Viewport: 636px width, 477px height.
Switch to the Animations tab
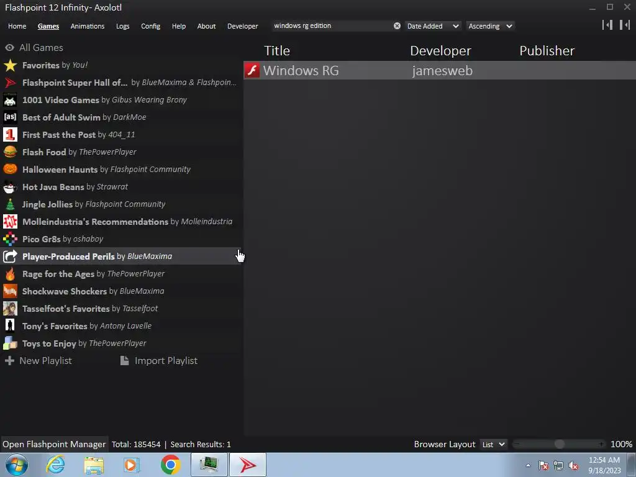click(x=87, y=26)
